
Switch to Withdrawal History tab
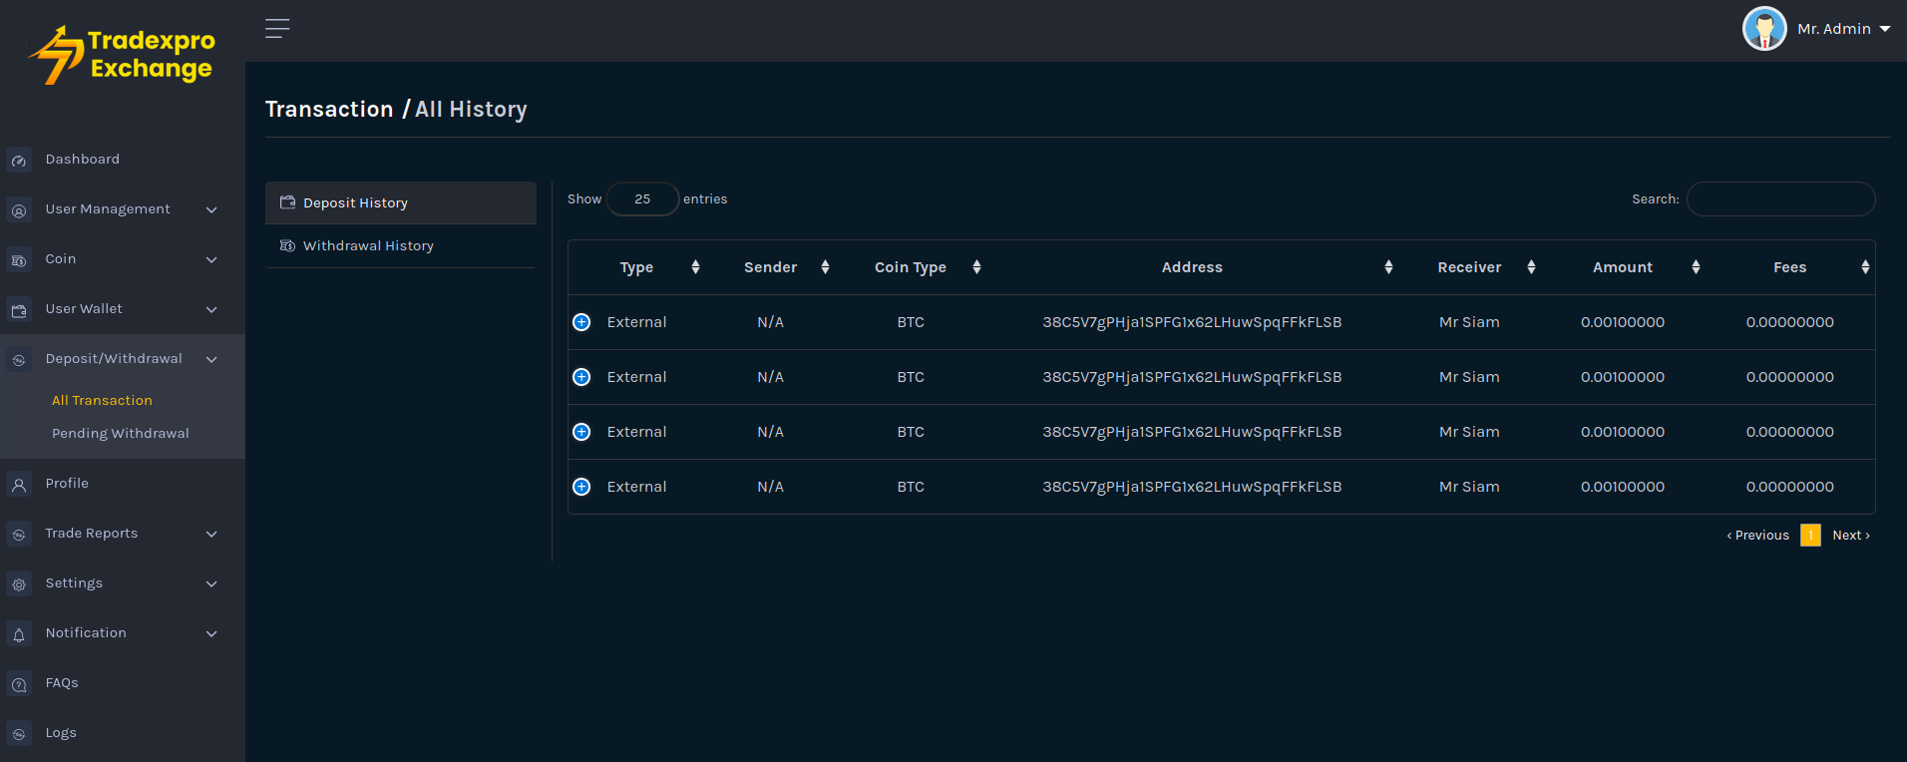click(x=368, y=246)
